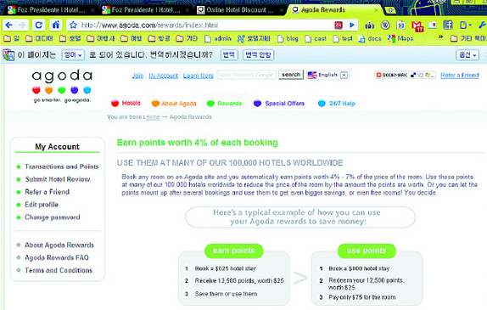Click the 번역 안함 button
Image resolution: width=487 pixels, height=310 pixels.
point(259,55)
